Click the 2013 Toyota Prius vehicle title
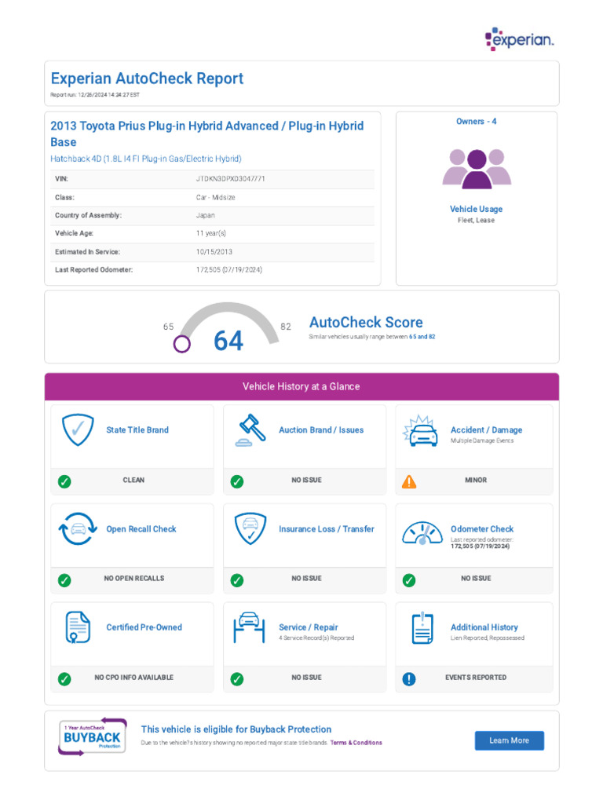 207,133
